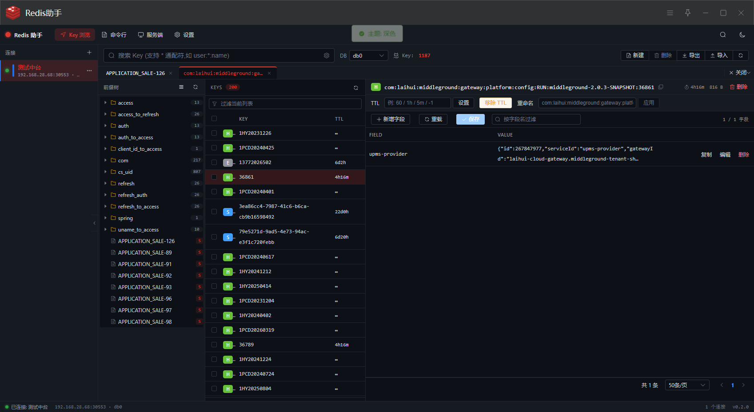Expand the com folder

(106, 160)
